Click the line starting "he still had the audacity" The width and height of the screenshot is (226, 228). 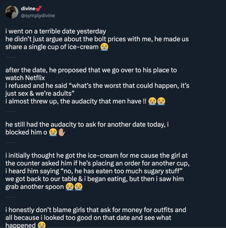pos(87,124)
